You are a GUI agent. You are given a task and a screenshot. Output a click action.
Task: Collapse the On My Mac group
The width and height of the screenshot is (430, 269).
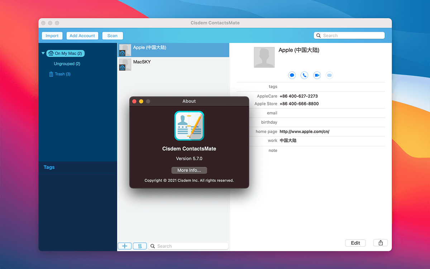tap(43, 53)
